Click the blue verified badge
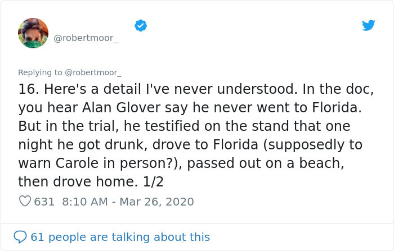Screen dimensions: 394x251 click(x=140, y=25)
